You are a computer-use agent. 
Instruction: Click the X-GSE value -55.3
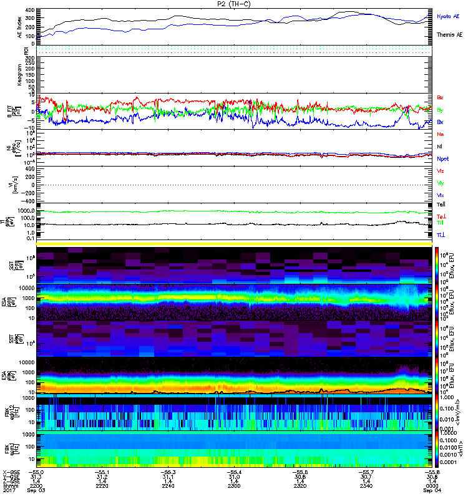pos(168,472)
